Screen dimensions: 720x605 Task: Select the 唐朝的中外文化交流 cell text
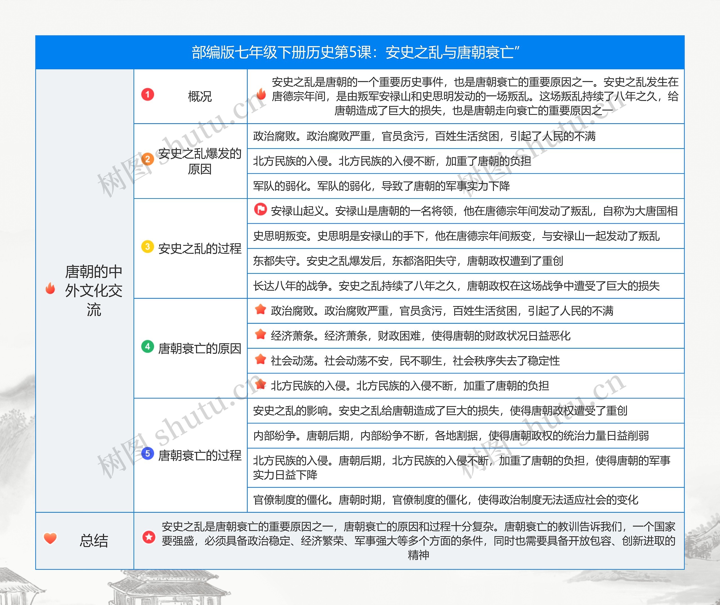[94, 291]
